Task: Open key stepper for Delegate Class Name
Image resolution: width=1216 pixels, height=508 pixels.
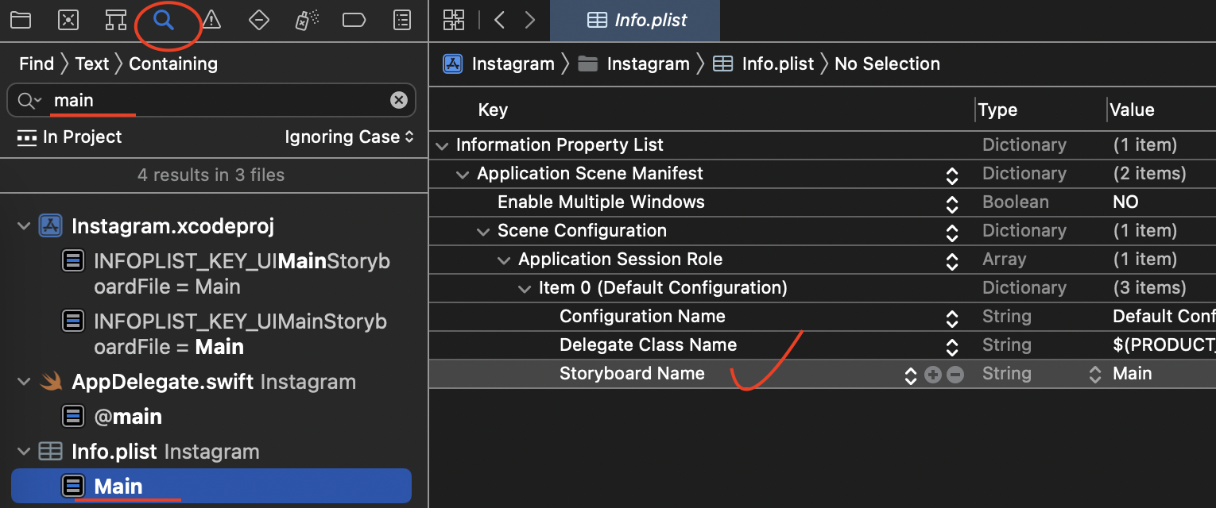Action: [951, 346]
